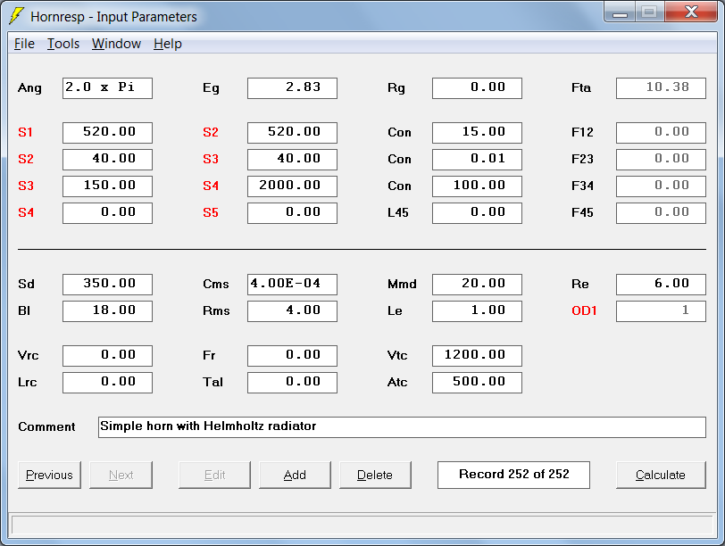The image size is (725, 546).
Task: Click the S5 input field
Action: 292,213
